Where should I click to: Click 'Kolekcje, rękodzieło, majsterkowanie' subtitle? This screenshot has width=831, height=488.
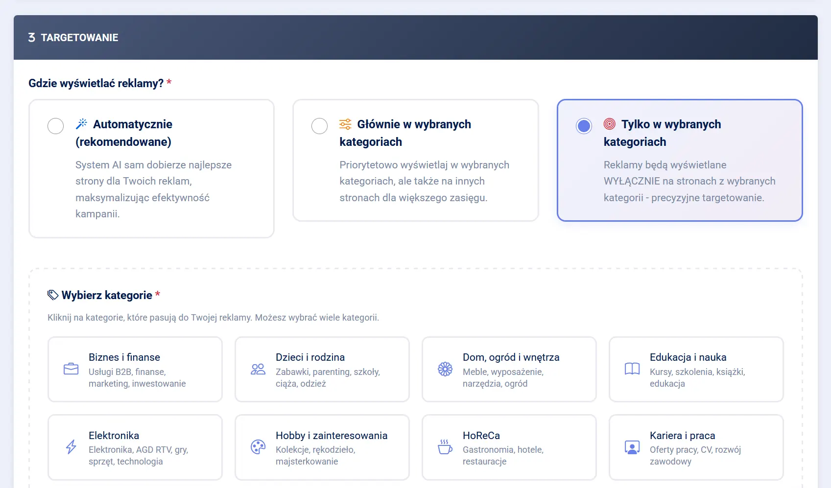click(x=315, y=456)
